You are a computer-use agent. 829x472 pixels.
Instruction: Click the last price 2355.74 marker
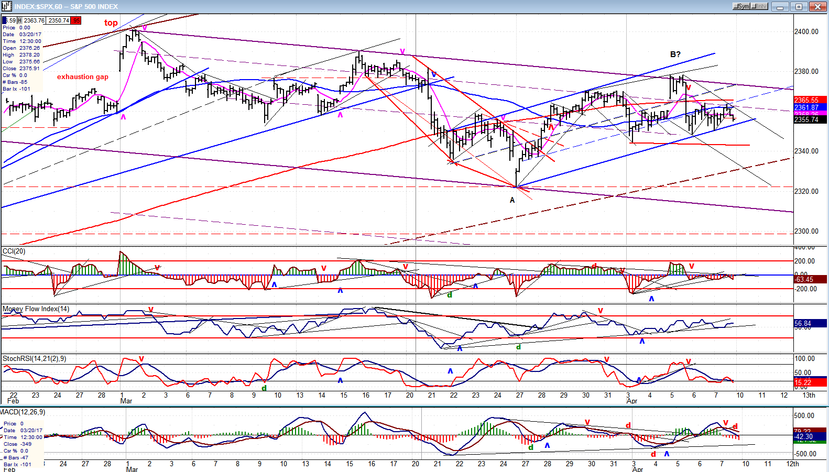tap(810, 120)
